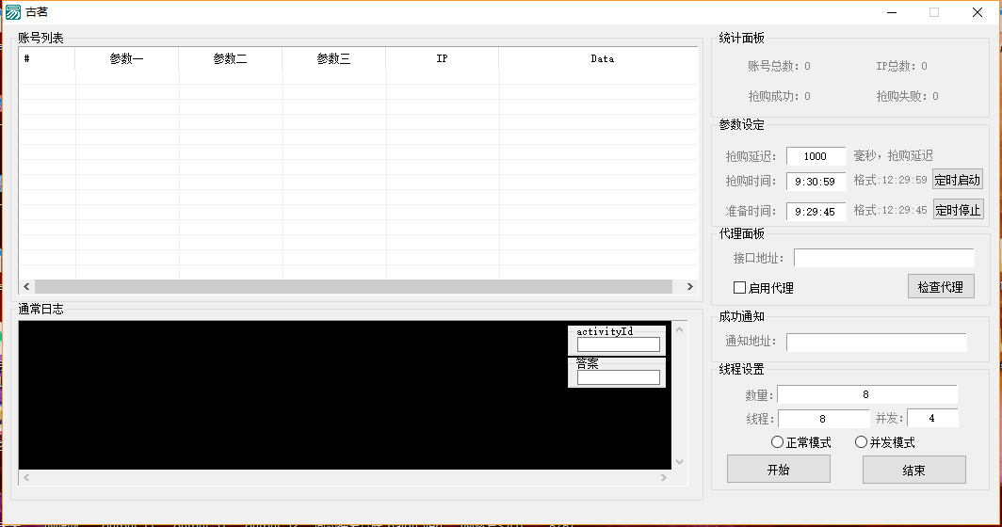Screen dimensions: 1002x527
Task: Click the account list horizontal scrollbar
Action: (x=353, y=287)
